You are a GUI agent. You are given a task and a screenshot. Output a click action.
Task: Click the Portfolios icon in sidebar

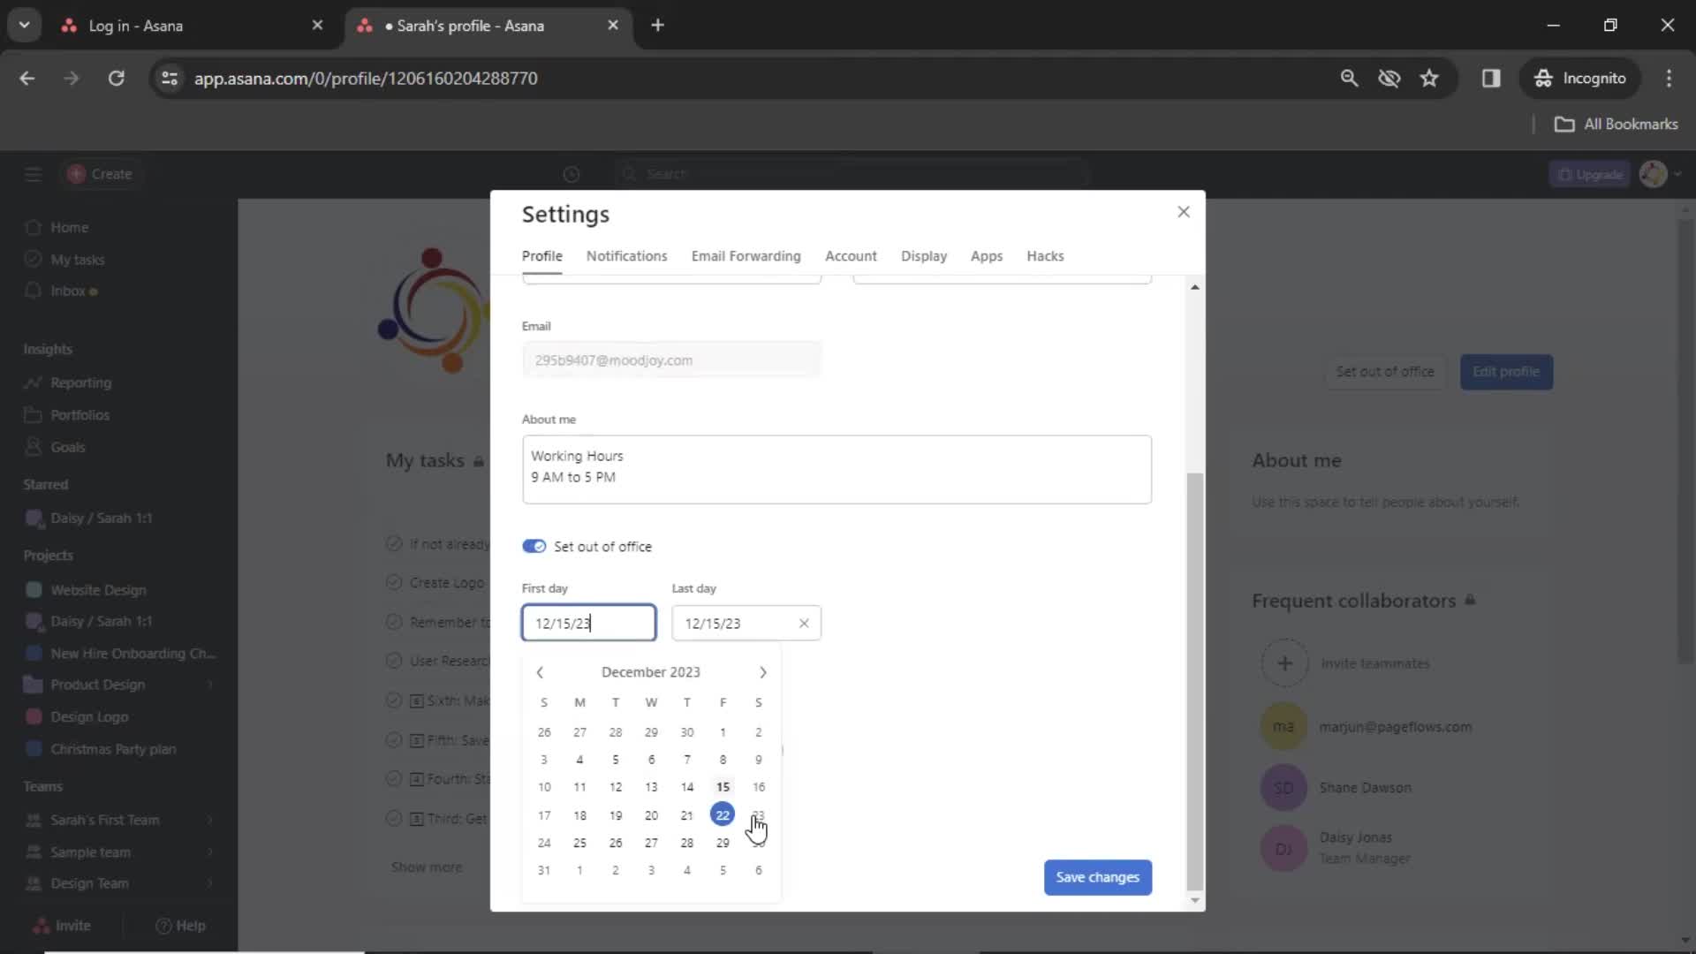click(x=32, y=413)
